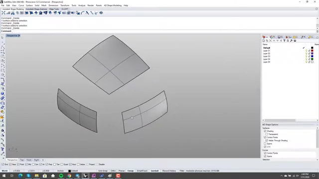The height and width of the screenshot is (179, 319).
Task: Click the down arrow of AD Shape Options scrollbar
Action: tap(317, 160)
